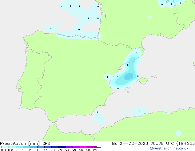Click the '(18+255' forecast offset text

(185, 144)
